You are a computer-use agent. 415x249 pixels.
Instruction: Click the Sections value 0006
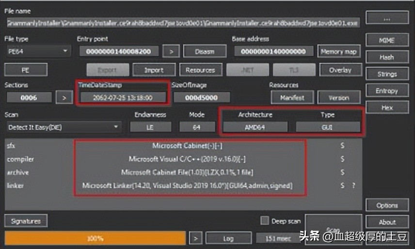pyautogui.click(x=29, y=97)
